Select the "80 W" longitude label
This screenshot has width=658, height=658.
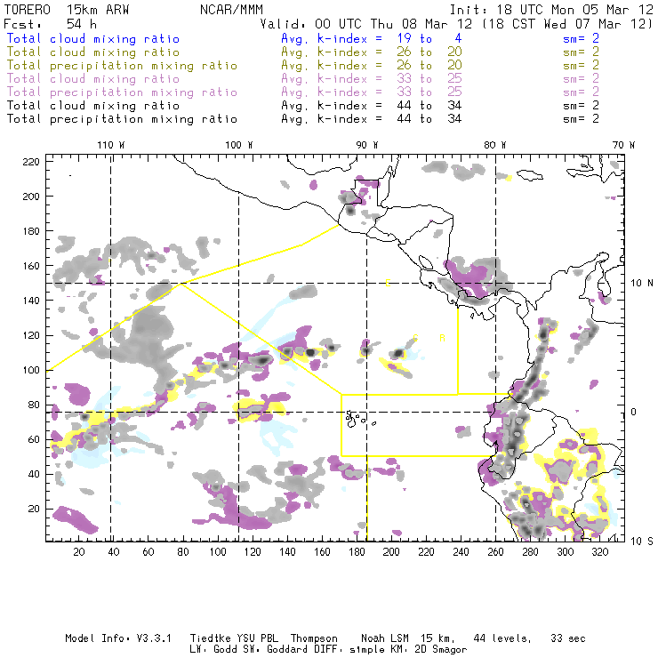(x=494, y=145)
